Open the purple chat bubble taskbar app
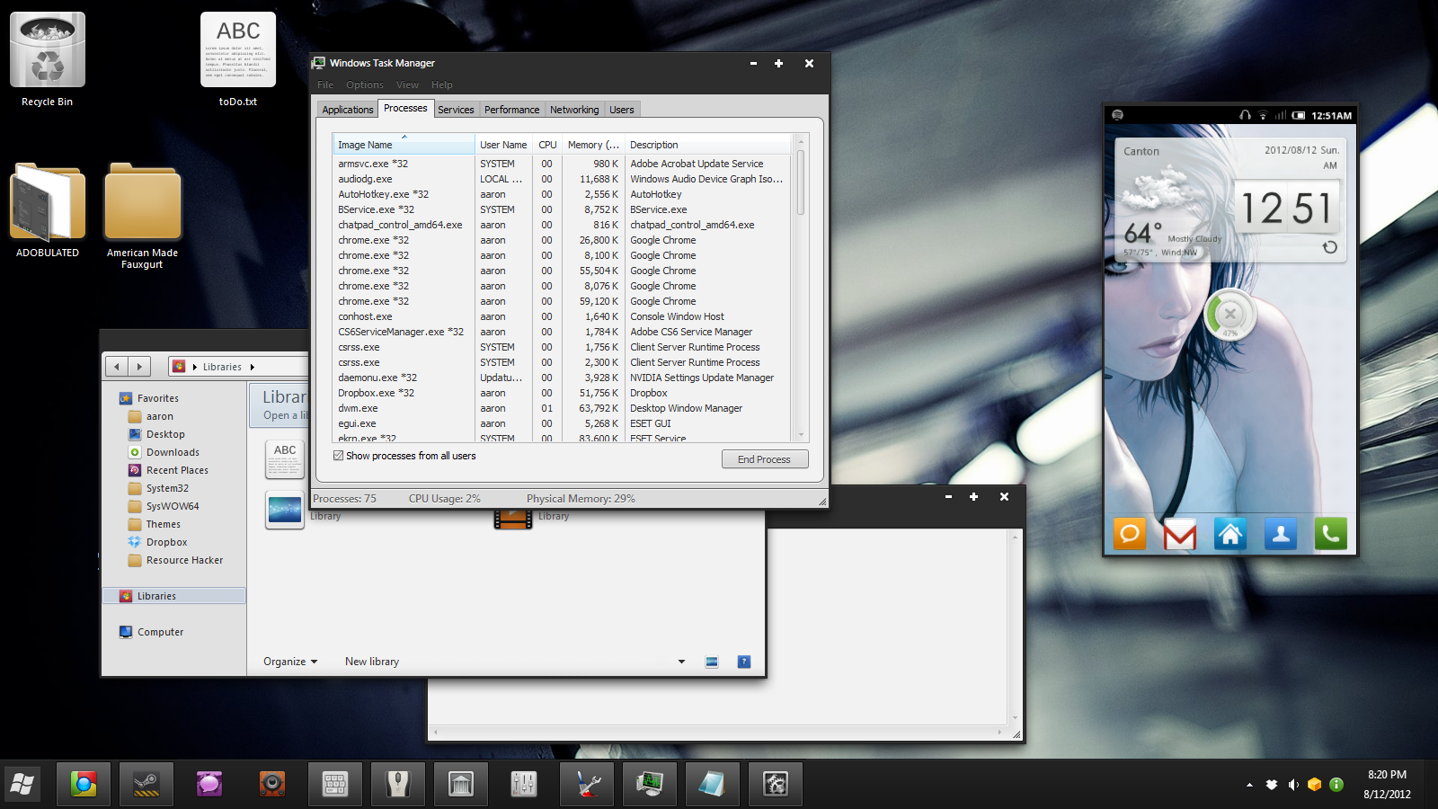This screenshot has width=1438, height=809. click(209, 785)
